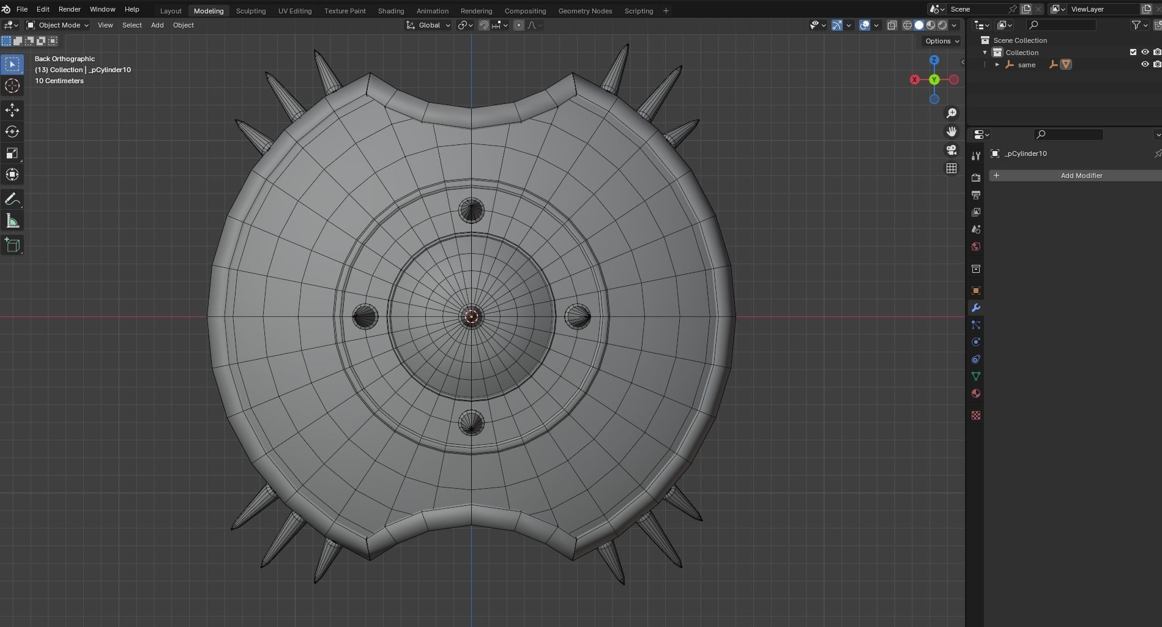
Task: Uncheck Collection exclude checkbox in outliner
Action: (x=1133, y=53)
